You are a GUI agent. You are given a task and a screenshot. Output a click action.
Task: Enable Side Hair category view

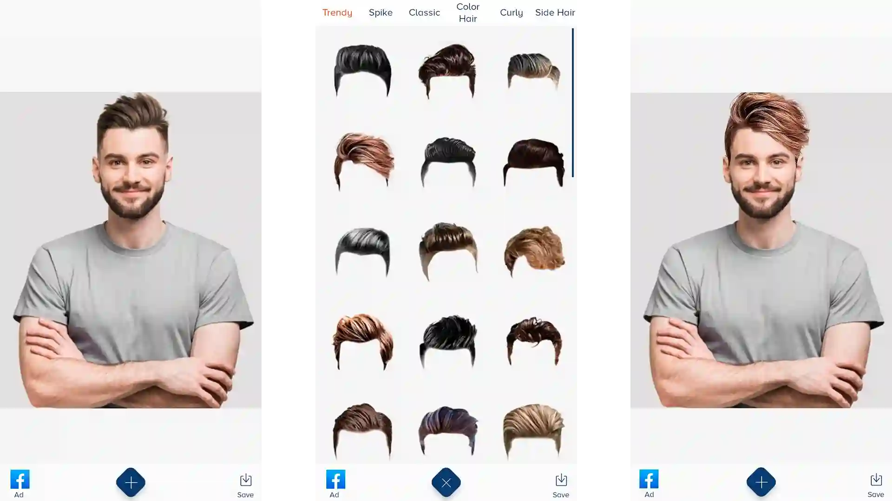coord(555,12)
